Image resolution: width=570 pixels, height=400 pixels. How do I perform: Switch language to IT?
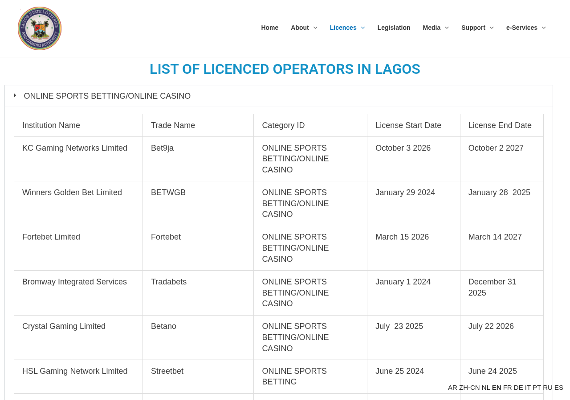point(528,388)
